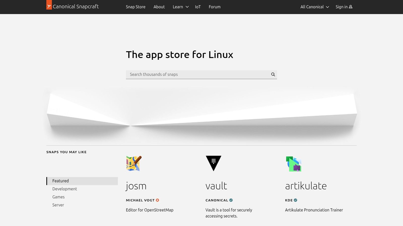Select the Featured category

tap(82, 181)
